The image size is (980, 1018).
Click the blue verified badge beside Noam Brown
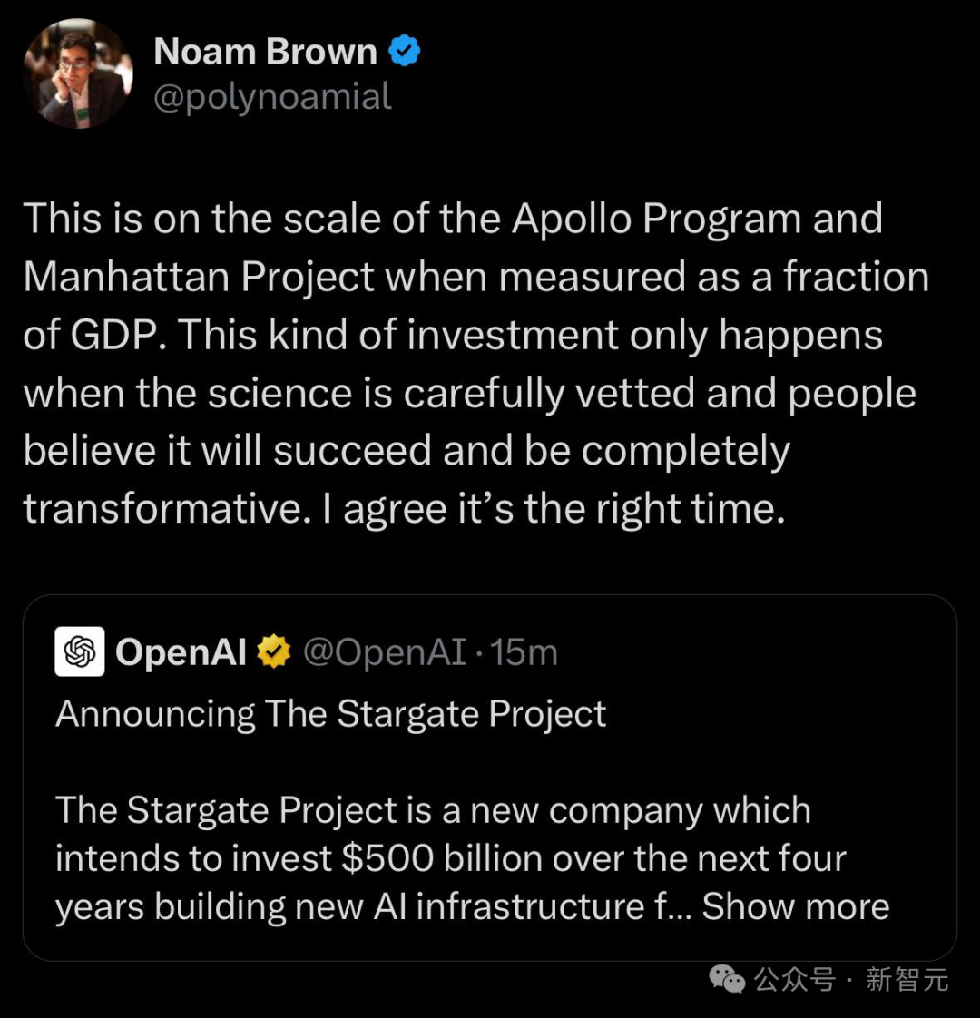[405, 51]
